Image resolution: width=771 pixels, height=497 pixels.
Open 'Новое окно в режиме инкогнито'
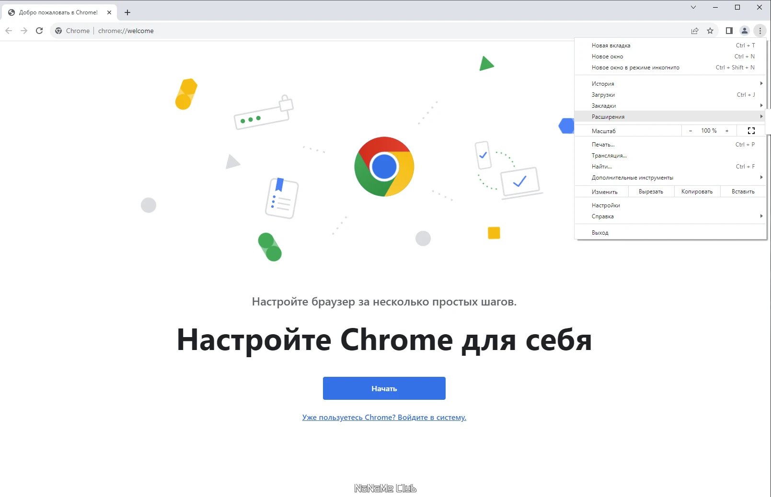[670, 68]
